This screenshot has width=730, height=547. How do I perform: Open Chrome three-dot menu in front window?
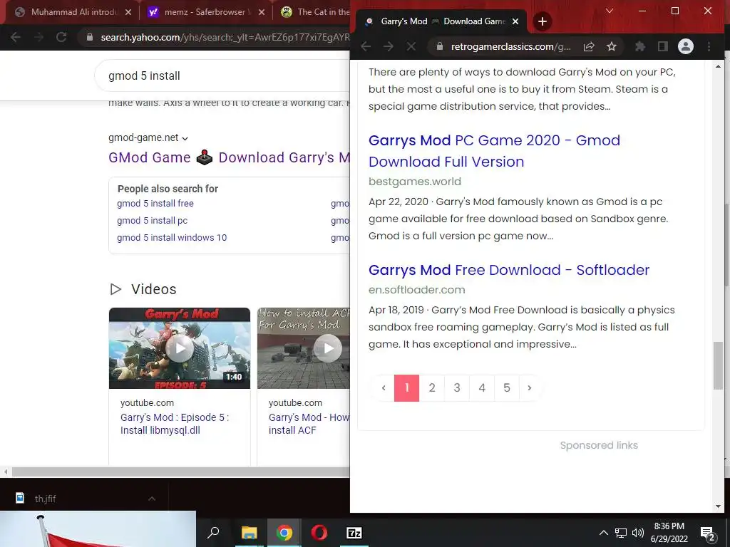pos(709,46)
